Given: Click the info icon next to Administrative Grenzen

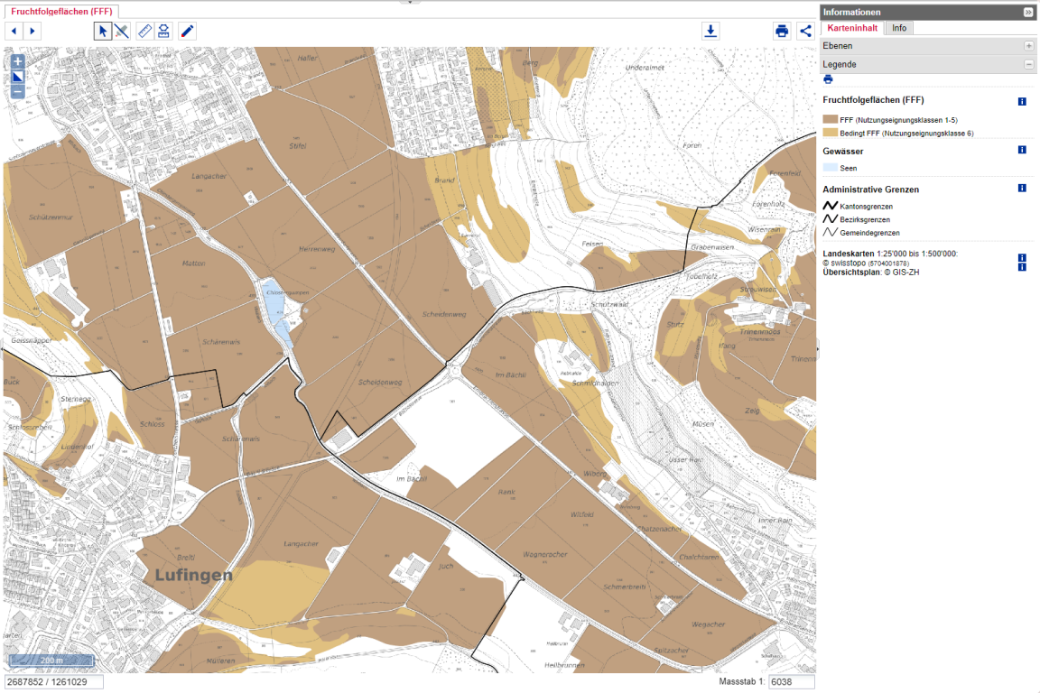Looking at the screenshot, I should 1021,189.
